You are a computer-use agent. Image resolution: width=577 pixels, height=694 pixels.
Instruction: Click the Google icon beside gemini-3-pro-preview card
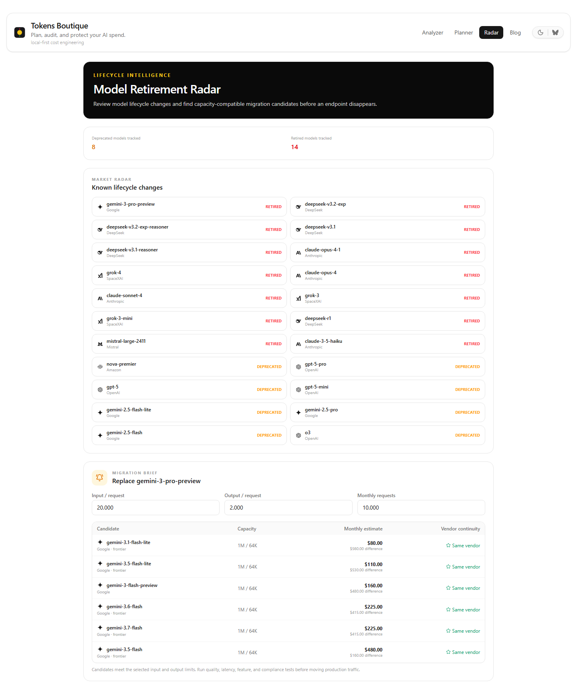100,207
